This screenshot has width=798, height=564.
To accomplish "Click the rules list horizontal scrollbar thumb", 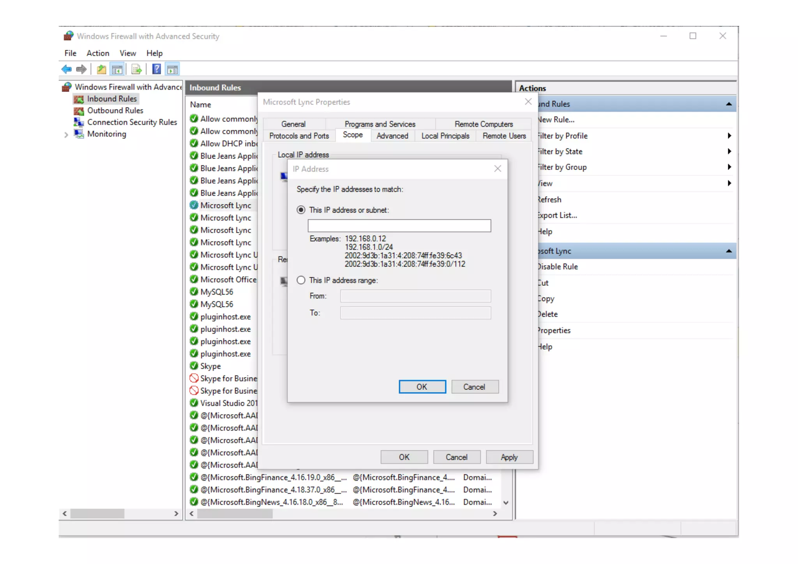I will click(x=235, y=514).
